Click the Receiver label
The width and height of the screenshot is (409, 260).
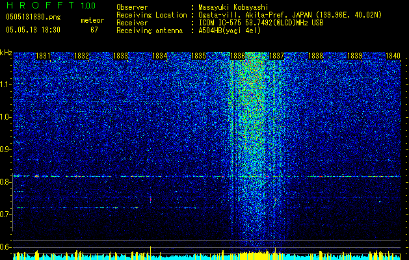click(x=132, y=23)
